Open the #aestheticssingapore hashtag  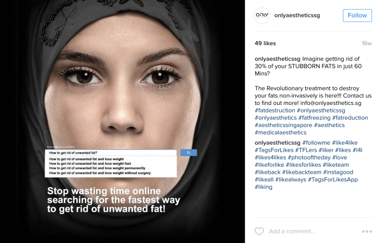(283, 126)
